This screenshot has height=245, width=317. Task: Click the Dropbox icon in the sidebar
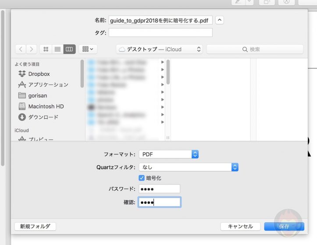pyautogui.click(x=22, y=74)
